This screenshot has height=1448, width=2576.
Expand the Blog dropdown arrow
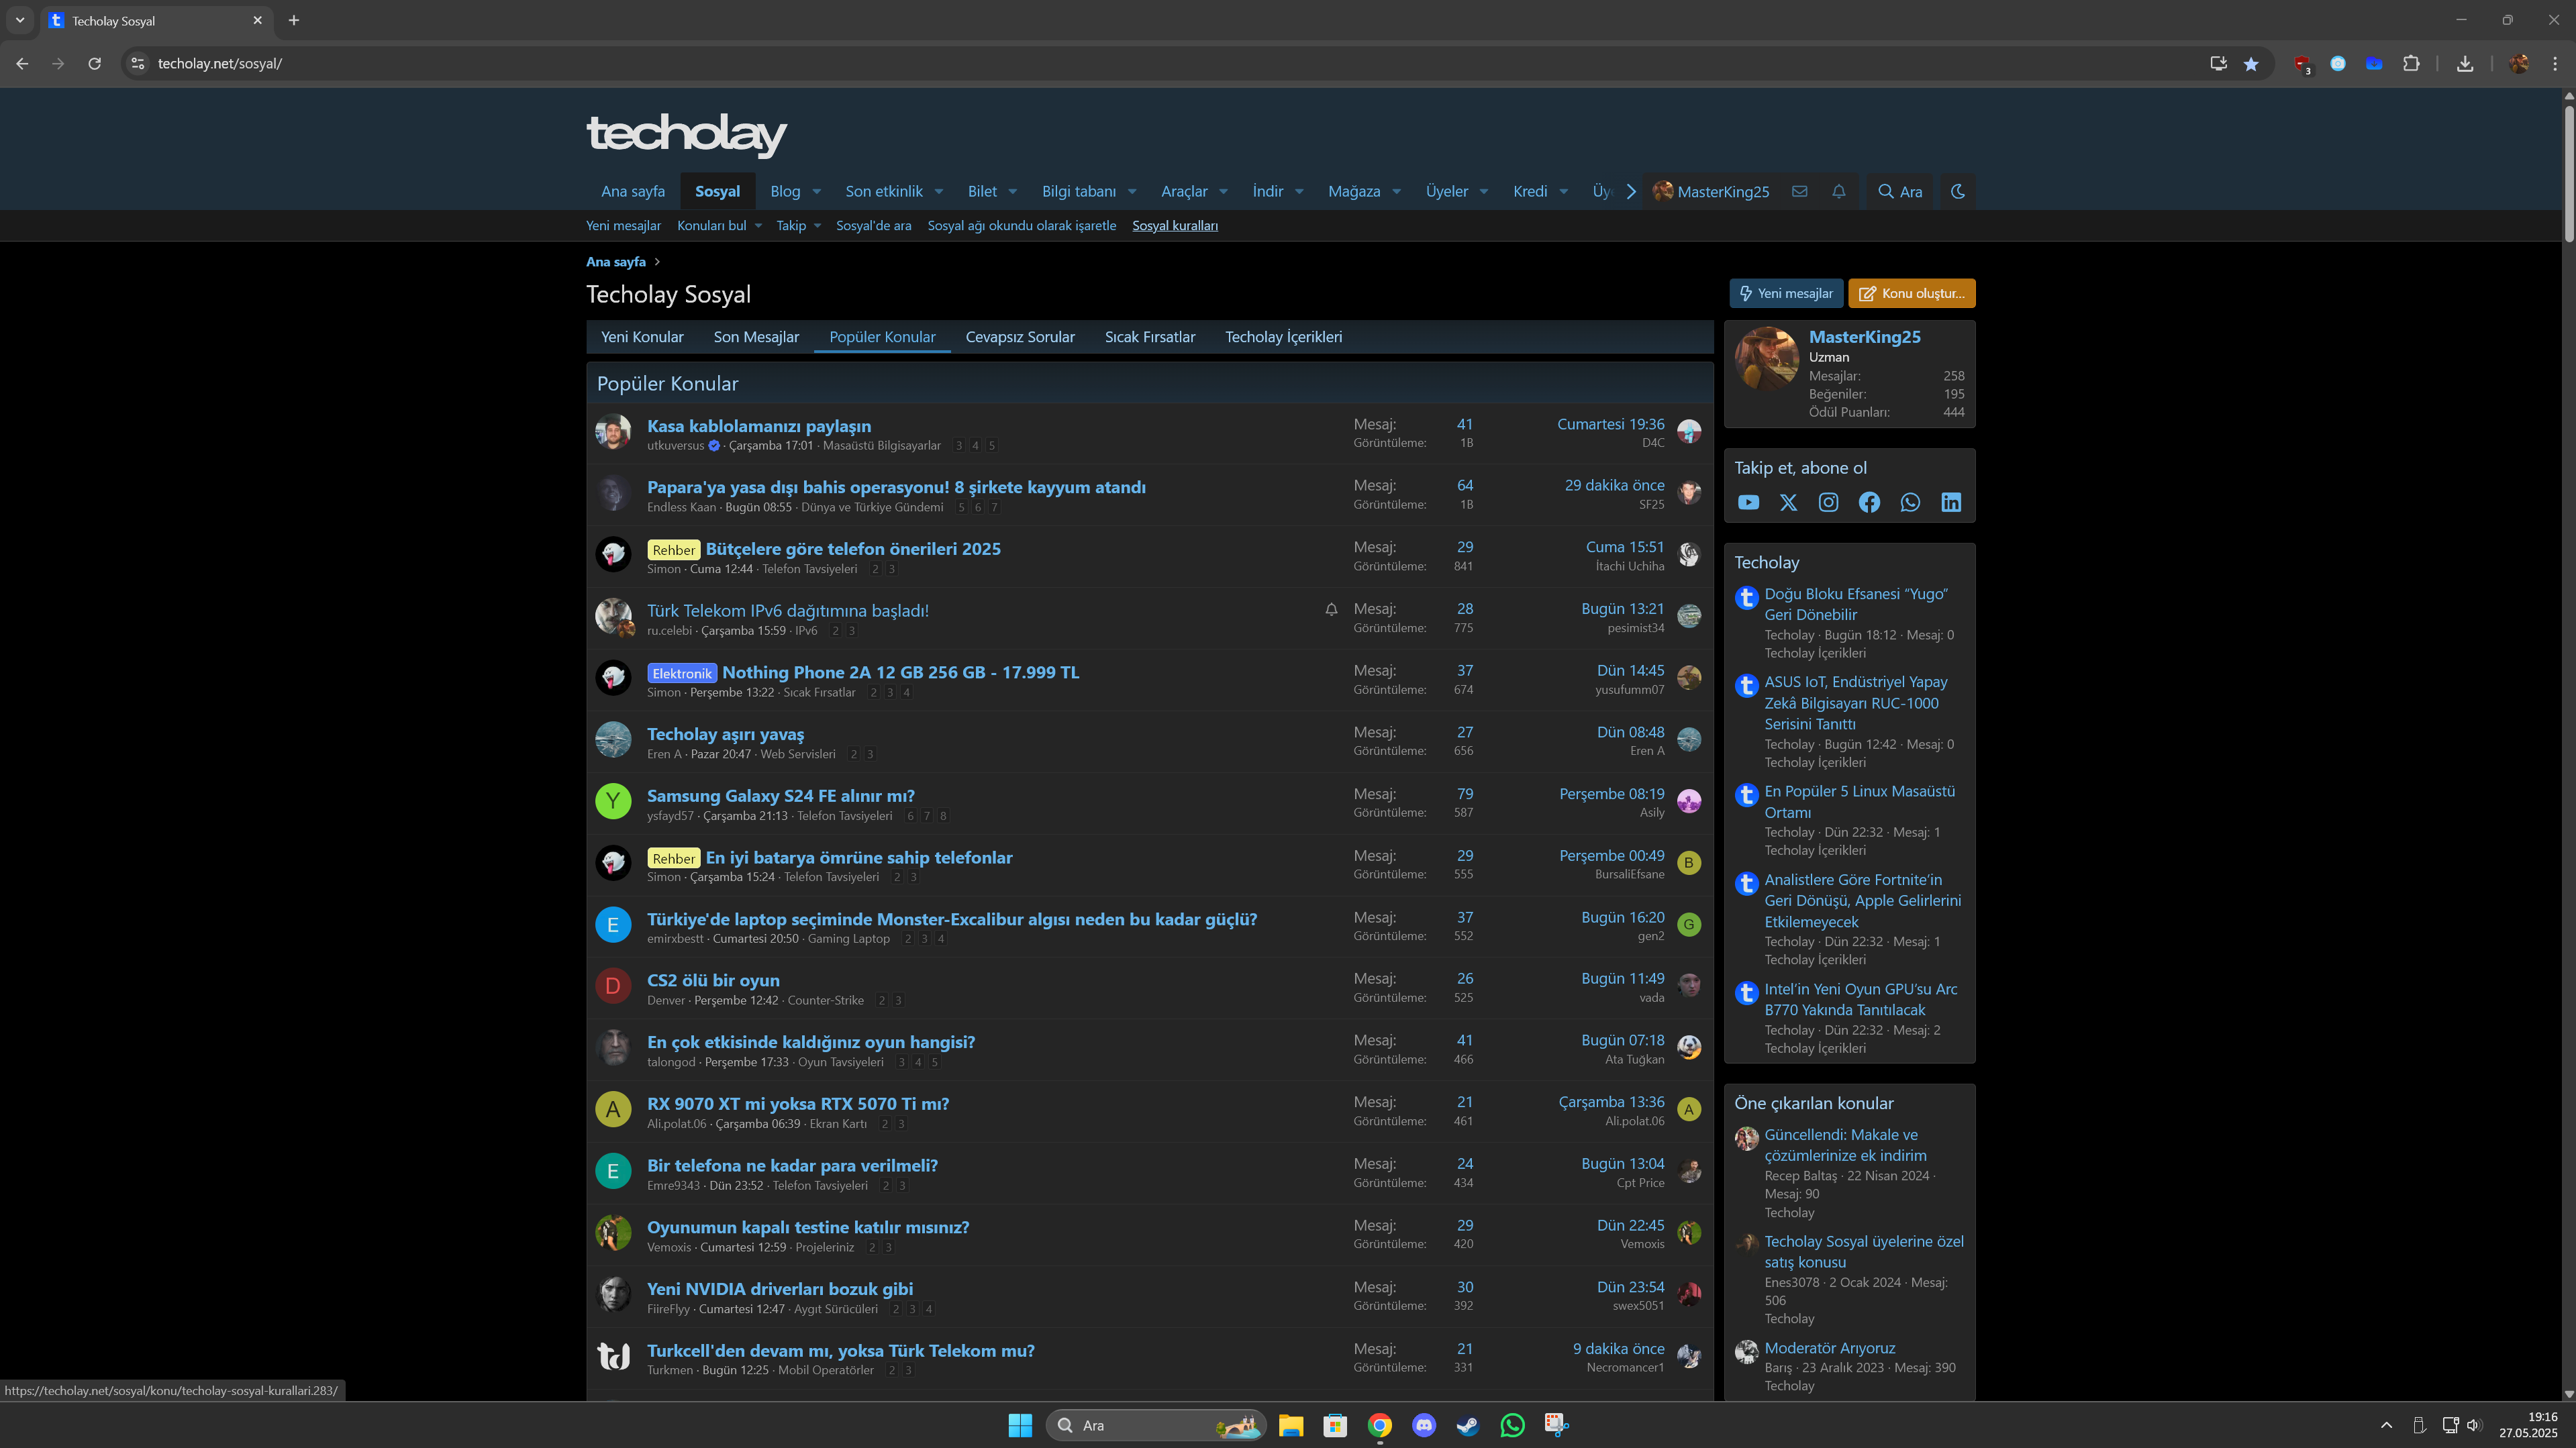coord(816,191)
